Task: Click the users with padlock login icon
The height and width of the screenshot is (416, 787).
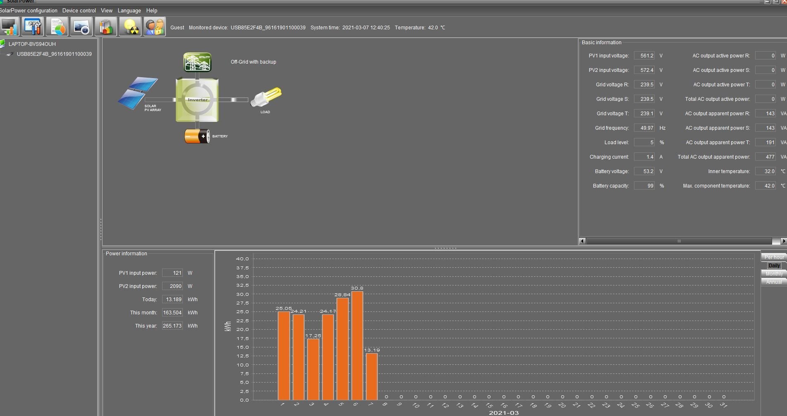Action: point(154,27)
